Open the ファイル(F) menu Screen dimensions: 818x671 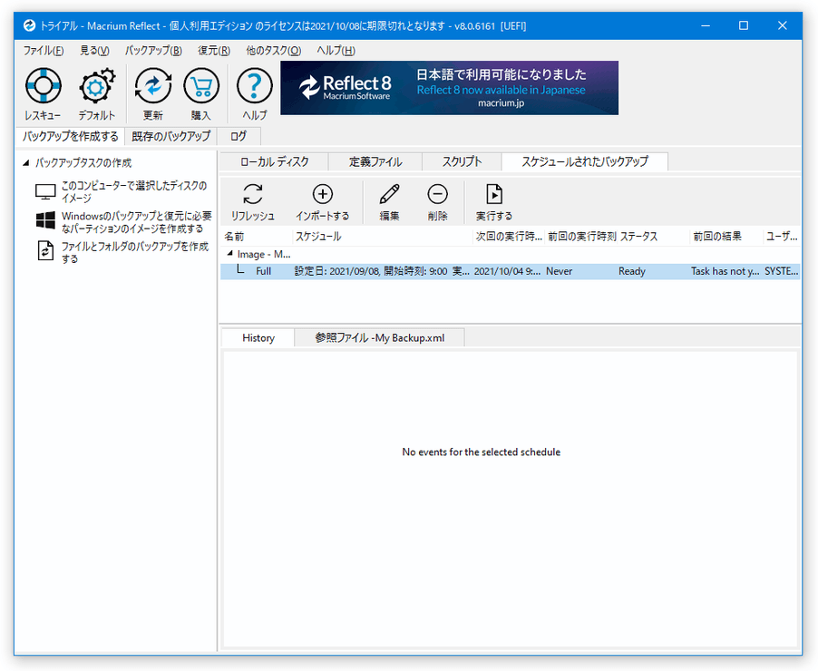click(44, 51)
